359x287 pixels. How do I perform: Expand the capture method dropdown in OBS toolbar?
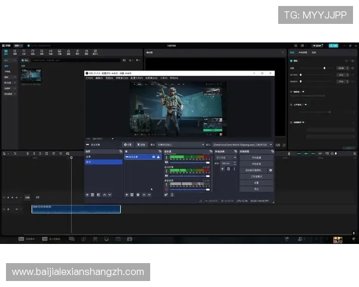pyautogui.click(x=180, y=144)
